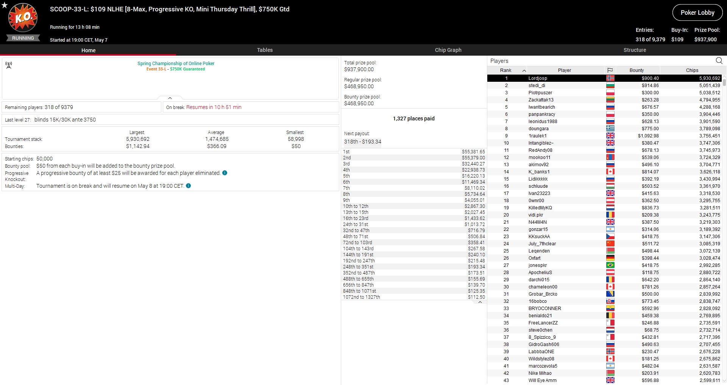Click benialdo21's Belgium flag icon

coord(610,316)
